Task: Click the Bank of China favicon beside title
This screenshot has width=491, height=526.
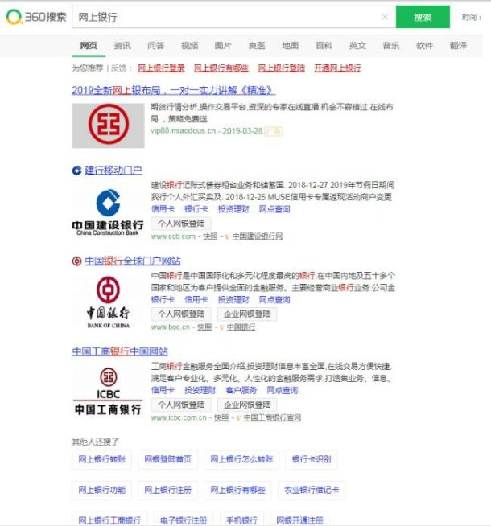Action: [76, 261]
